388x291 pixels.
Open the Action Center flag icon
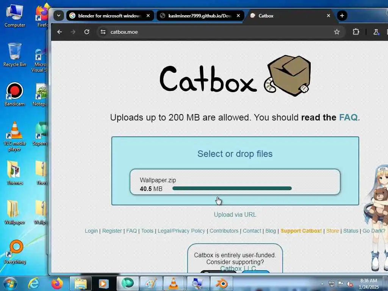coord(341,284)
